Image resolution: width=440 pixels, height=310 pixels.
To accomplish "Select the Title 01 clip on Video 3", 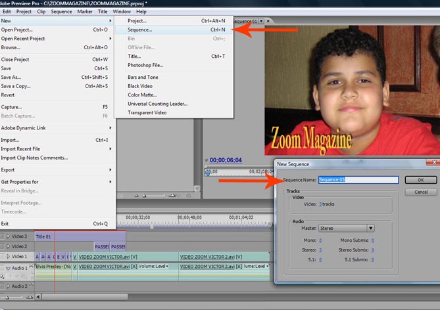I will pos(79,236).
